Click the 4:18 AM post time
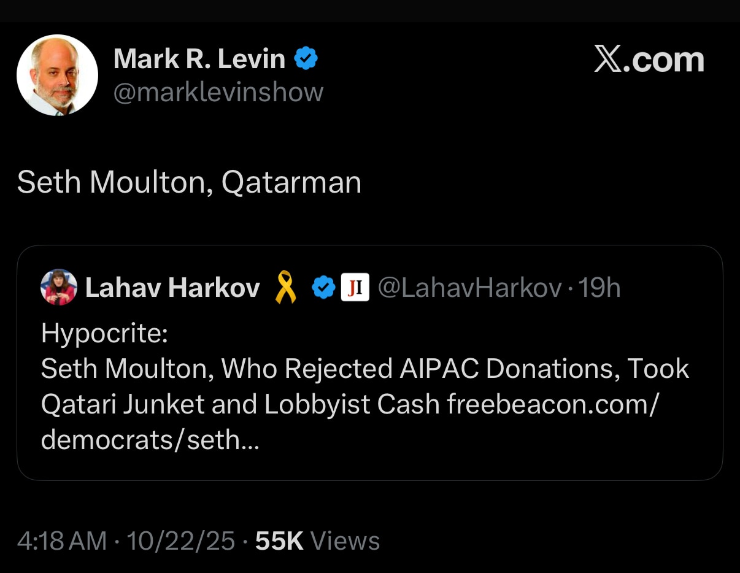 (x=61, y=541)
